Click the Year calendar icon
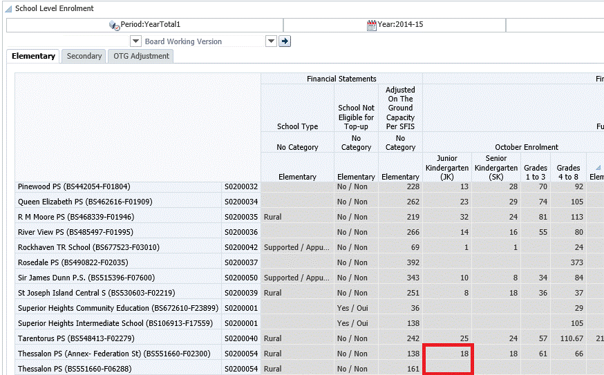This screenshot has width=604, height=375. point(372,25)
